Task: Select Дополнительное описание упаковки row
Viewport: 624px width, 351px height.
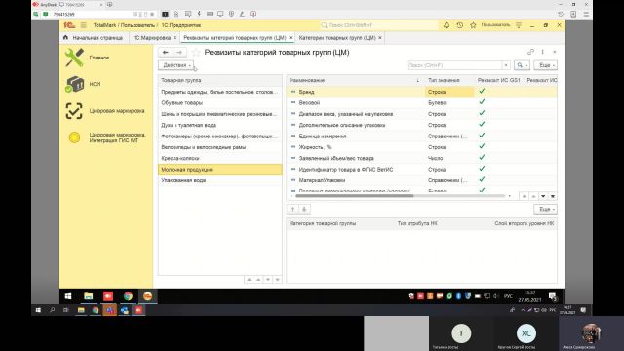Action: (422, 125)
